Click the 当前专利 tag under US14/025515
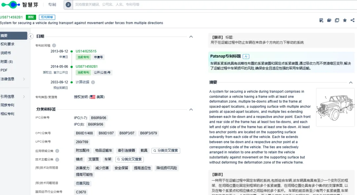 click(x=83, y=57)
